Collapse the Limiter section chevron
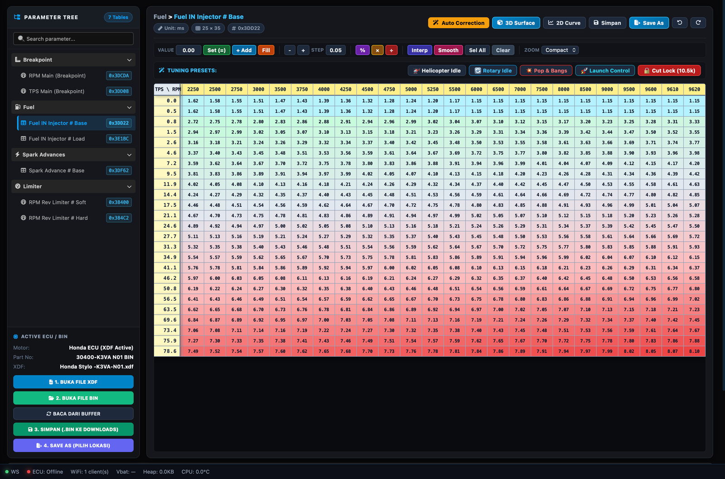Image resolution: width=725 pixels, height=479 pixels. point(129,187)
